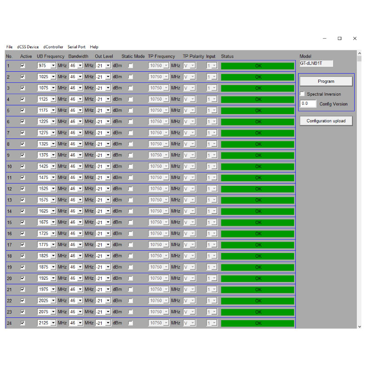Open the Help menu

point(94,47)
